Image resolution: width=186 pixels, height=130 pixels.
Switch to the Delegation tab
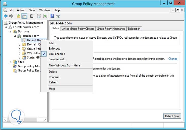[134, 29]
